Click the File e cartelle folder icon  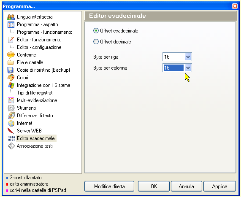(x=11, y=62)
